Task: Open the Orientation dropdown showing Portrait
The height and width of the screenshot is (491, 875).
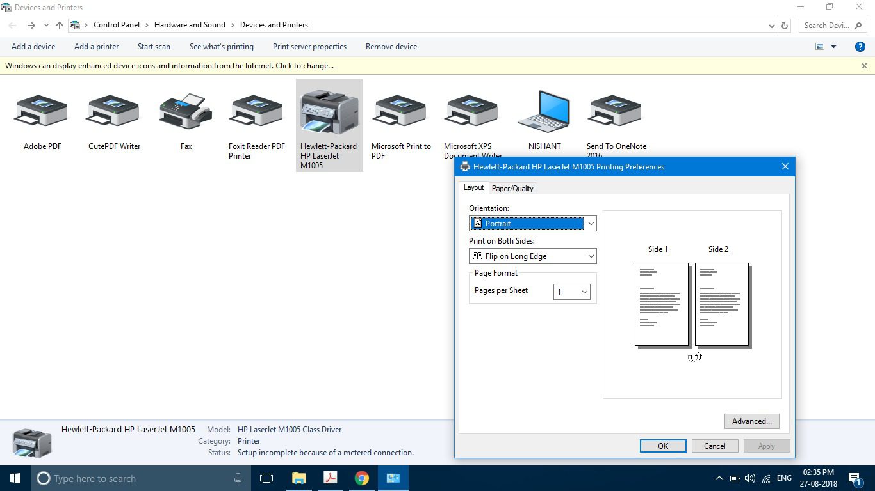Action: click(533, 223)
